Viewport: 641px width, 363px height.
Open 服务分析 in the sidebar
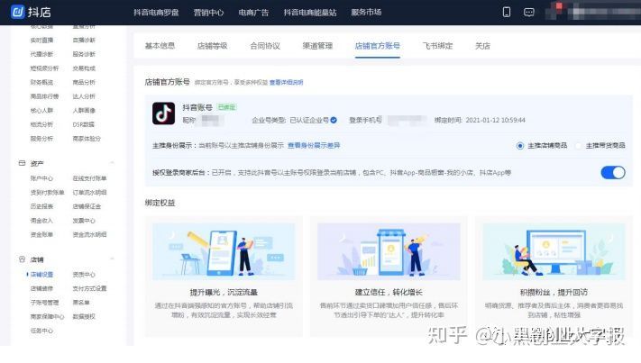coord(41,139)
